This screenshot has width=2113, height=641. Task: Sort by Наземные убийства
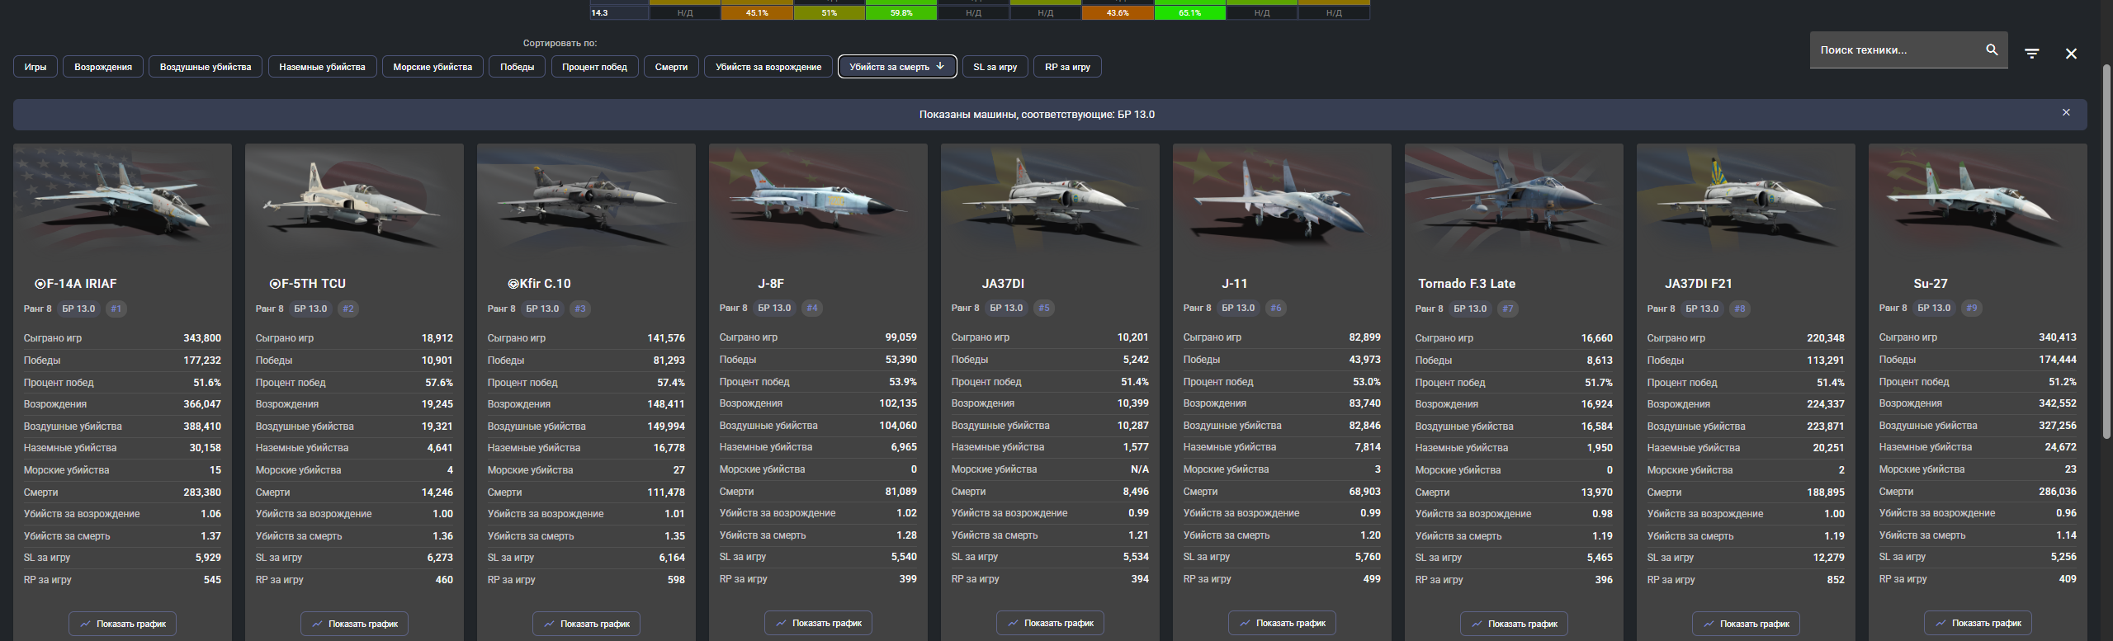pos(322,67)
